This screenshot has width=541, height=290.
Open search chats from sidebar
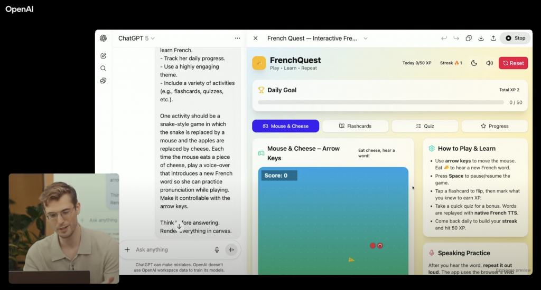pyautogui.click(x=103, y=68)
